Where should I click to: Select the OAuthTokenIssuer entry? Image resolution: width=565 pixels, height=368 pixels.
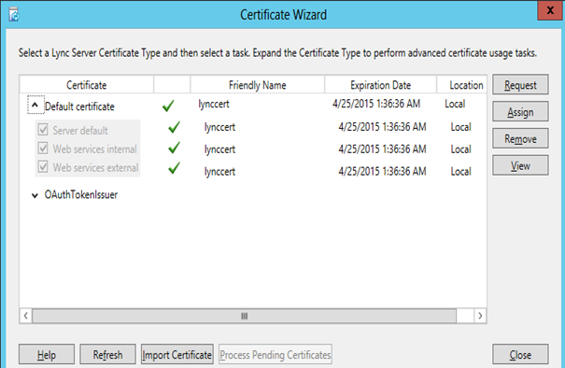click(x=81, y=194)
